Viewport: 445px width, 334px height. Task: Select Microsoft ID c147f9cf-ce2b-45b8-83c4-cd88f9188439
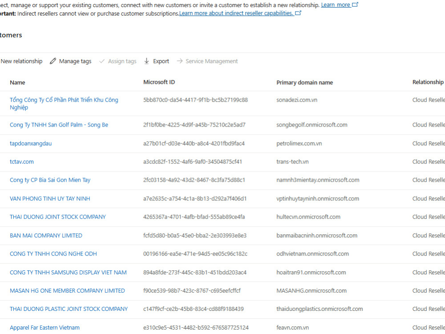(194, 309)
